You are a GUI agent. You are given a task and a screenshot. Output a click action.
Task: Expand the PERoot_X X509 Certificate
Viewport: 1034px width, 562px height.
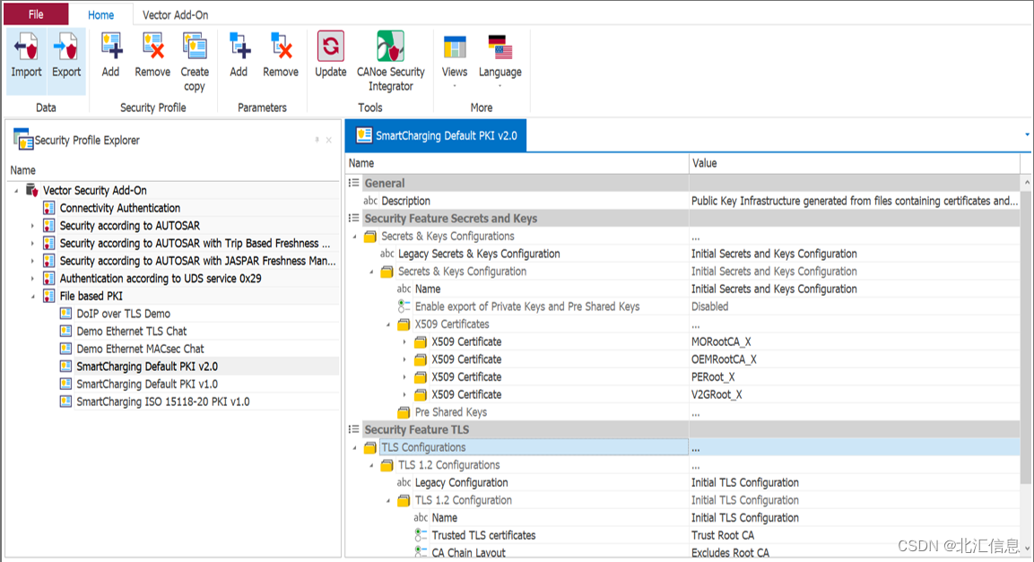click(404, 376)
